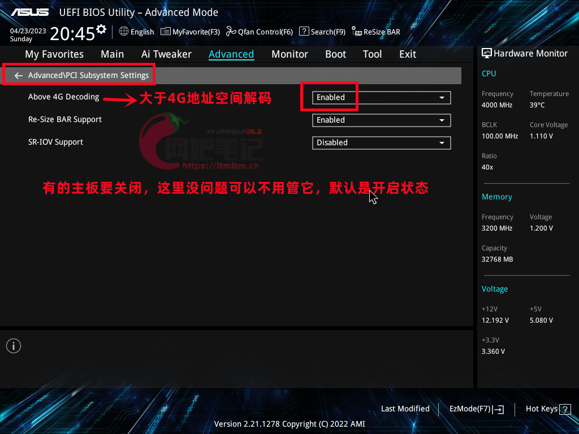The image size is (579, 434).
Task: Switch to Main tab
Action: click(113, 54)
